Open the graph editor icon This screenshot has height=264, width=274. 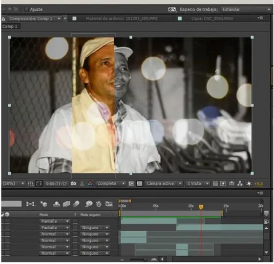[x=109, y=204]
